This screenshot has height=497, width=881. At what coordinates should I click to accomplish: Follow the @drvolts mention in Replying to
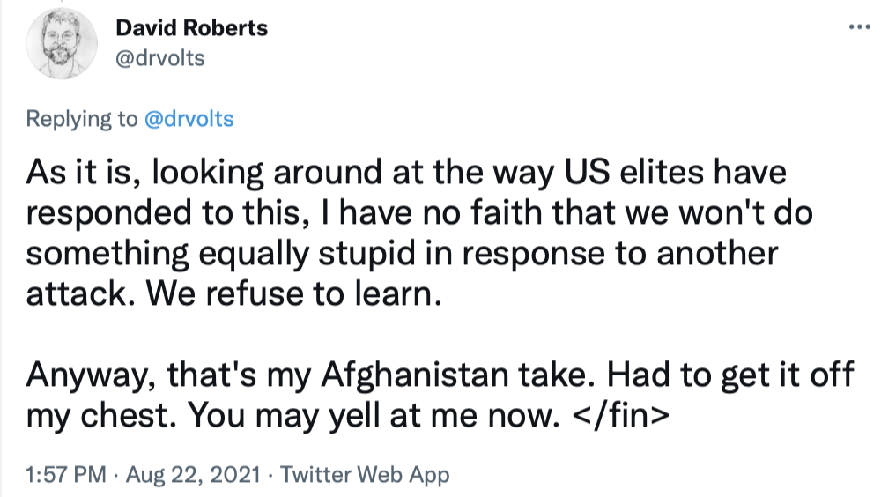(x=189, y=119)
